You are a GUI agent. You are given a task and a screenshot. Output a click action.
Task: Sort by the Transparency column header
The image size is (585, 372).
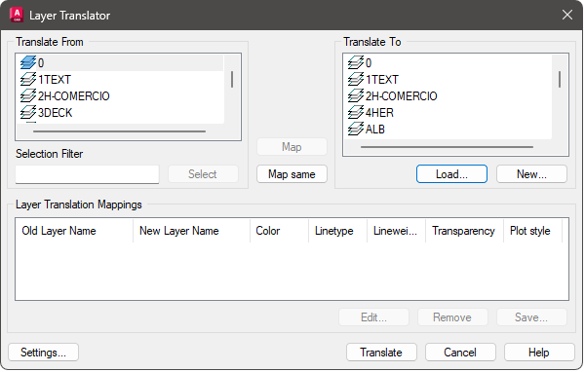click(x=464, y=231)
